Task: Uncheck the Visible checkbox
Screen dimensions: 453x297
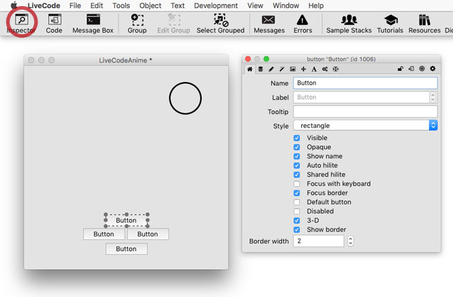Action: tap(297, 138)
